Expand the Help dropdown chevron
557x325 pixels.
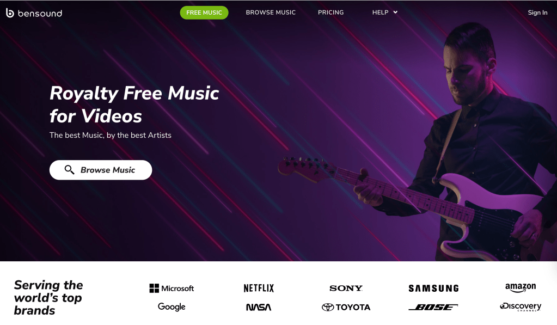click(395, 13)
